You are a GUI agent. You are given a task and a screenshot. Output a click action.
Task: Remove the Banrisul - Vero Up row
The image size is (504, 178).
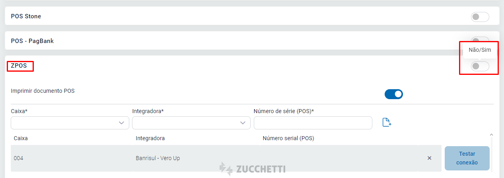click(x=429, y=158)
